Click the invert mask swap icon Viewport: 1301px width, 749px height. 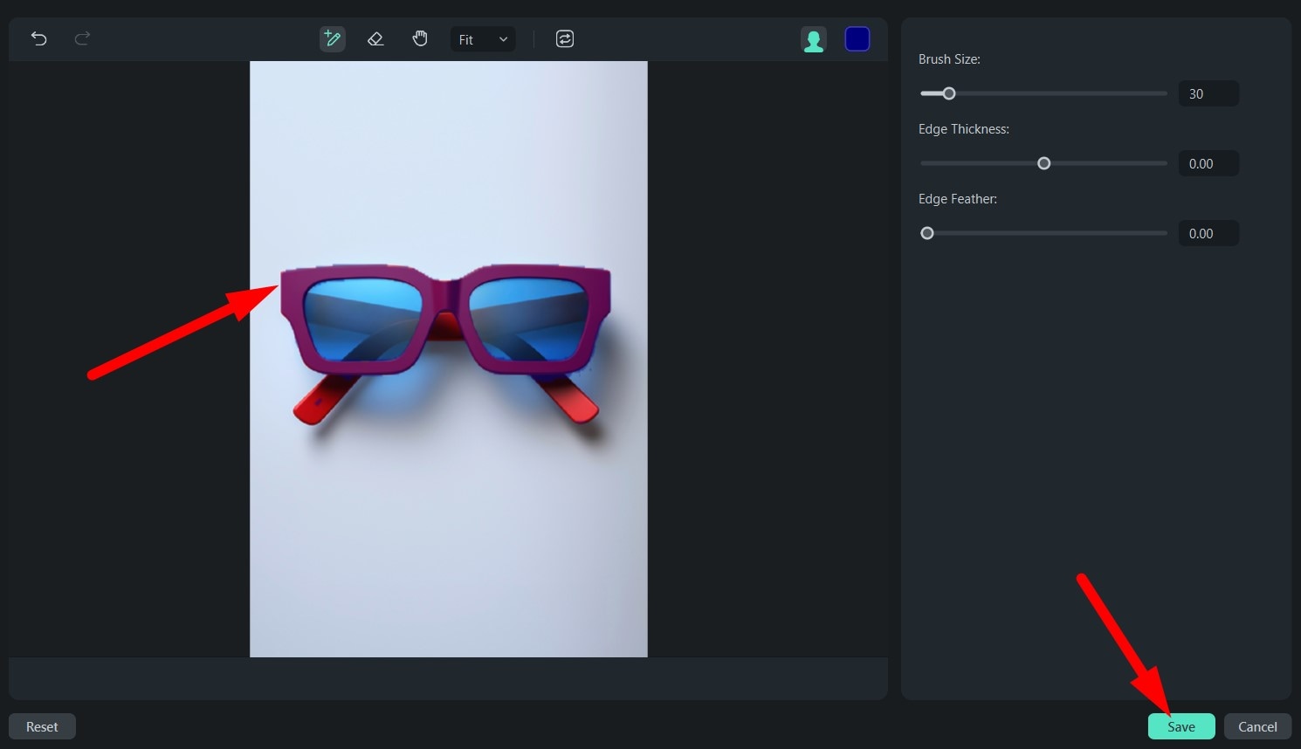(x=565, y=38)
